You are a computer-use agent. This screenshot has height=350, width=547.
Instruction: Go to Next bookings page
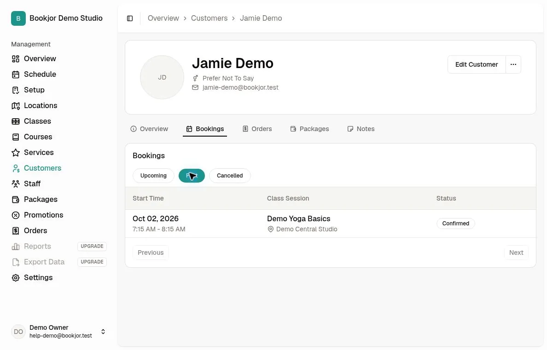tap(516, 253)
